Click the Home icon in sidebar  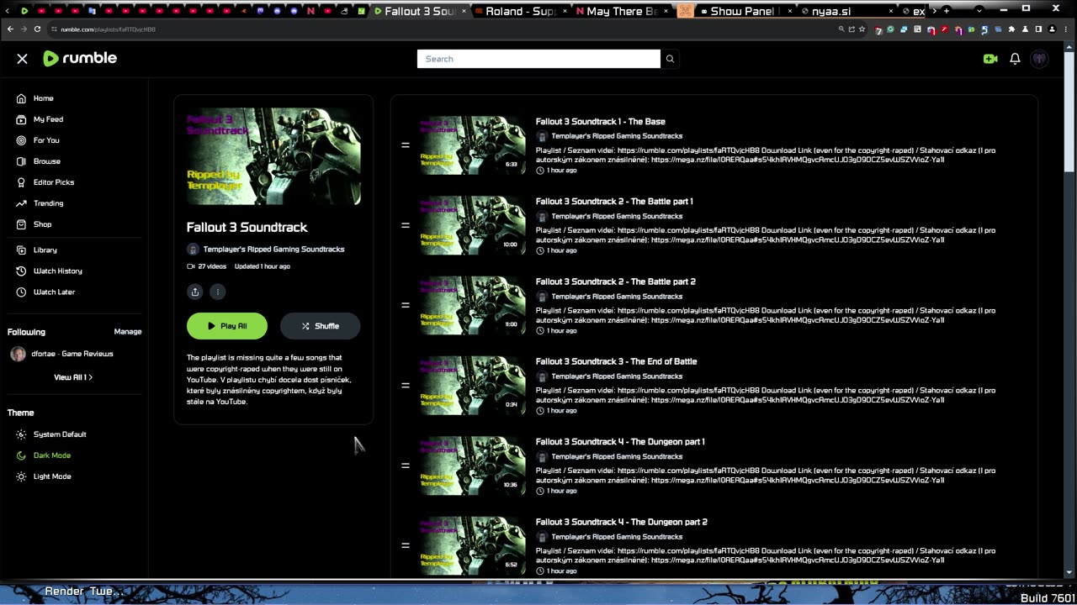21,98
